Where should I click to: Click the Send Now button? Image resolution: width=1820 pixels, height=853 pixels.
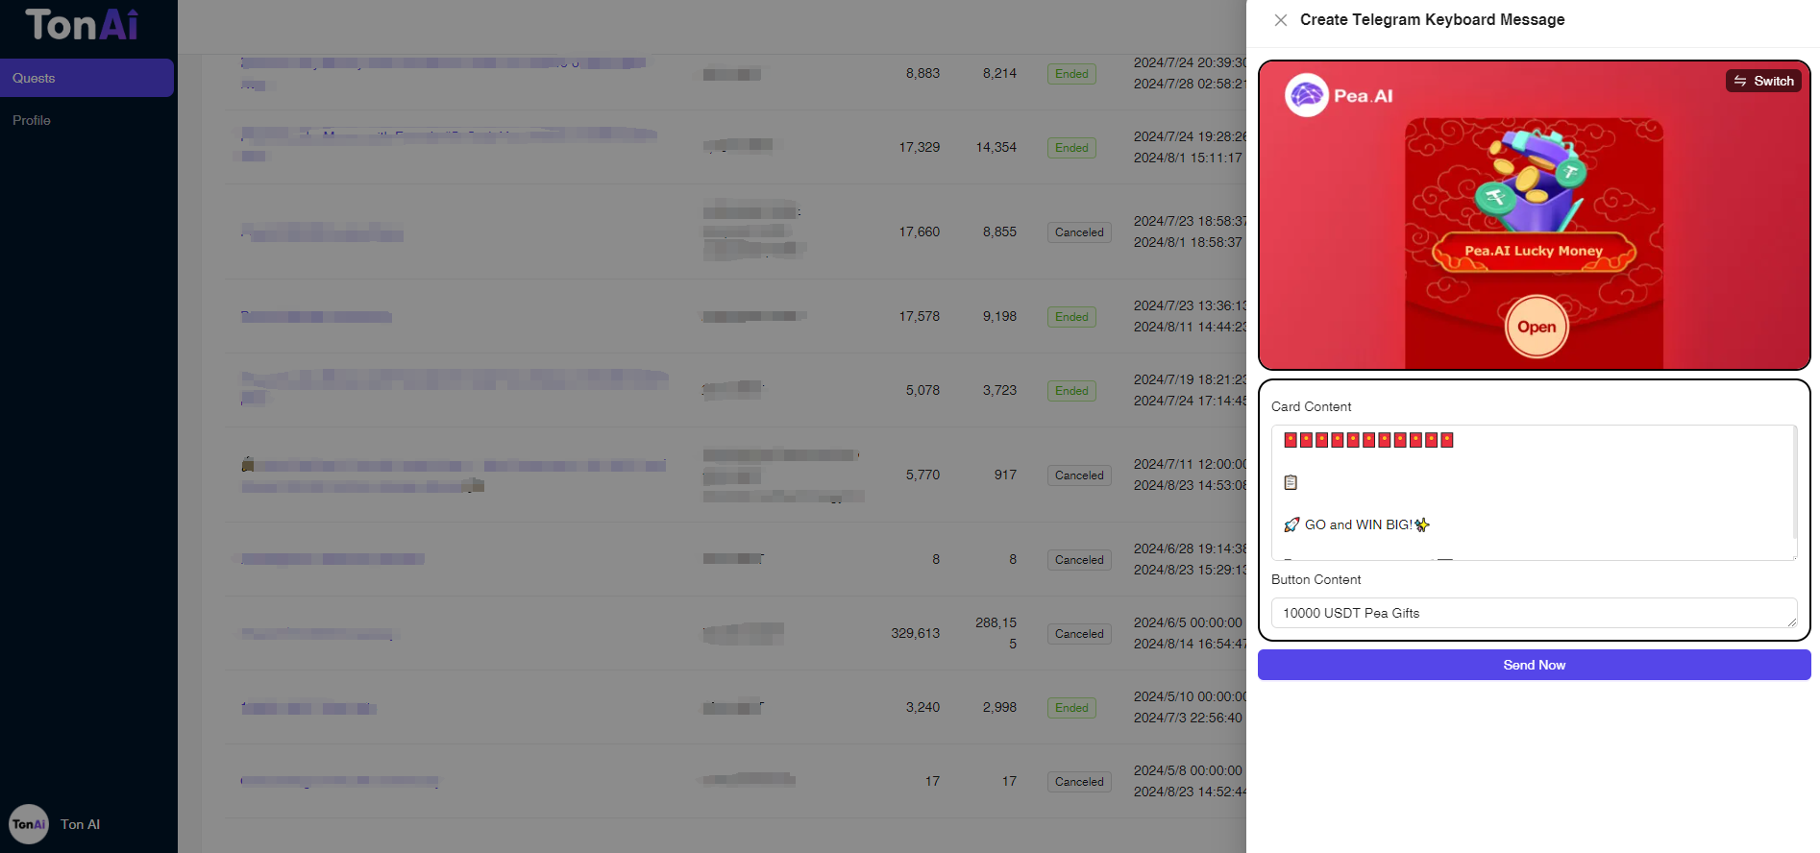point(1534,665)
